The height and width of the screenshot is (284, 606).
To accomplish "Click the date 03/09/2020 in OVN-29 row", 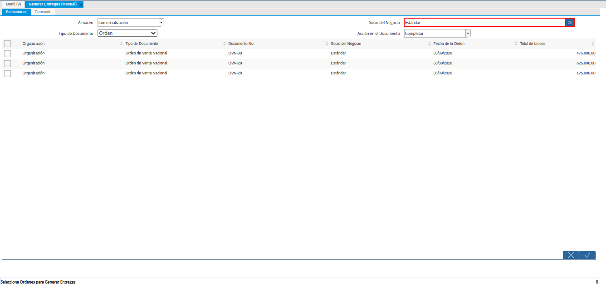I will point(443,63).
